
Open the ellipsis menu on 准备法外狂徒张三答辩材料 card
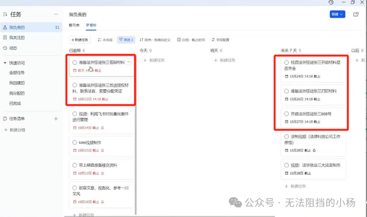pos(129,62)
